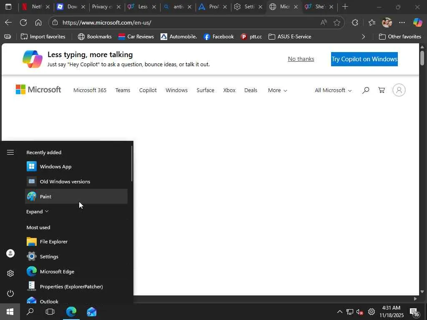Open the Favorites hub icon
The image size is (427, 320).
click(372, 22)
